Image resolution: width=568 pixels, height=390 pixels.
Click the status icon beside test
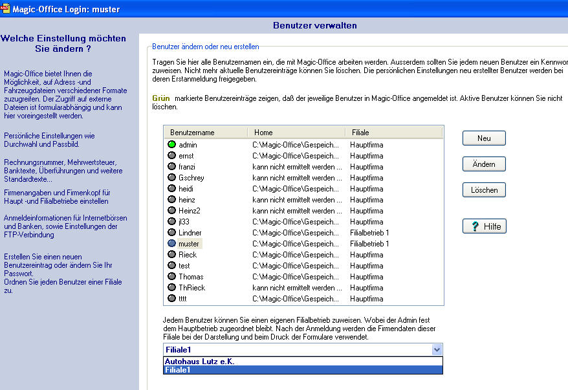point(171,265)
